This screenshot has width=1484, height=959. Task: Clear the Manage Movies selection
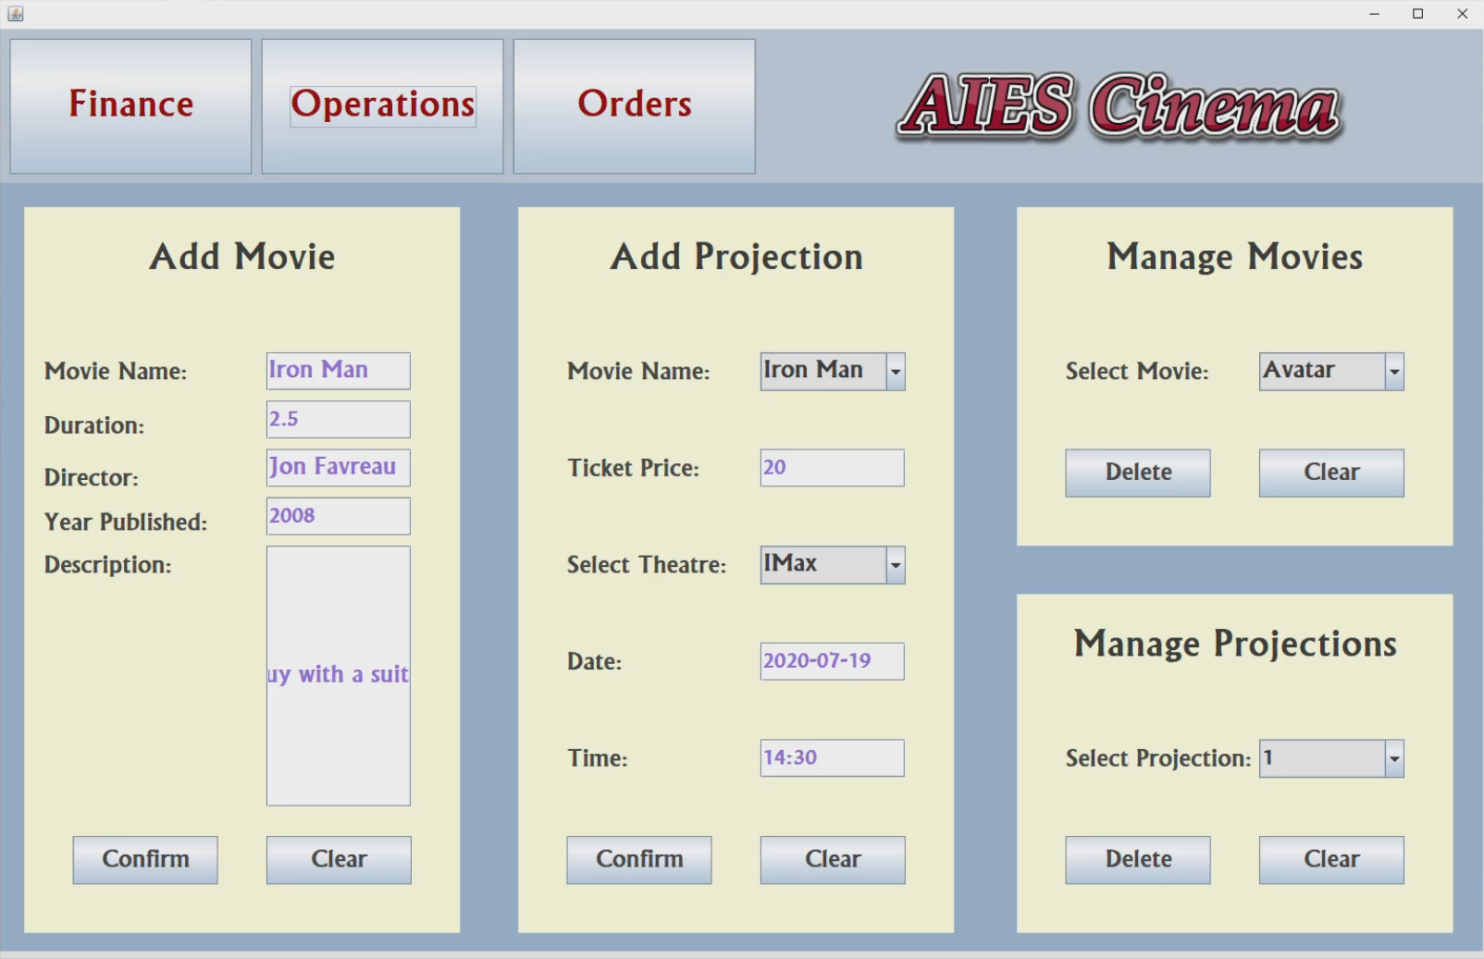1331,473
